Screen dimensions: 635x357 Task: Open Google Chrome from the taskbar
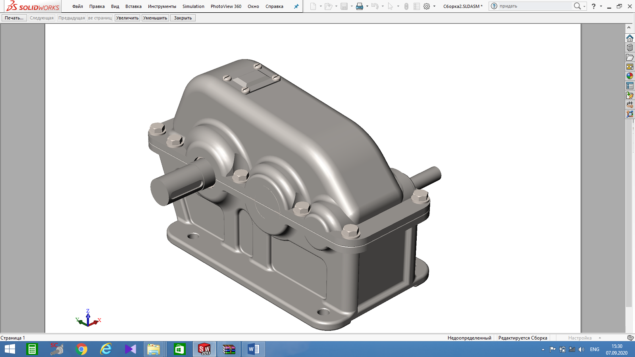pos(81,349)
